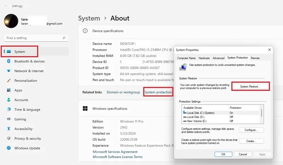Open Personalization settings
This screenshot has height=165, width=283.
tap(36, 81)
